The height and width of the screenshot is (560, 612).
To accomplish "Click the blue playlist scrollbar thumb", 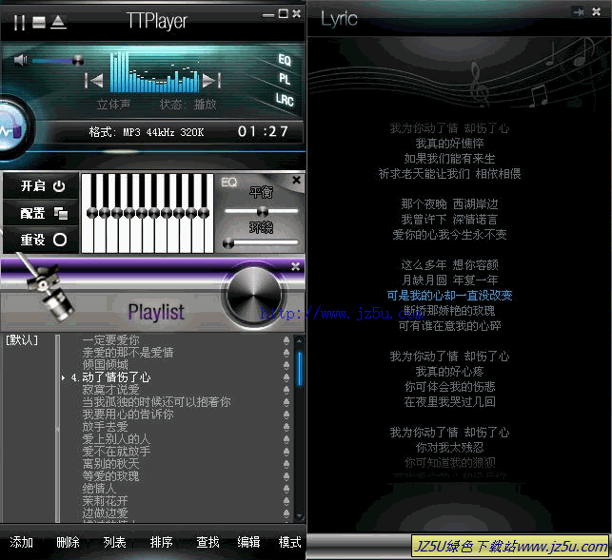I will [x=300, y=369].
